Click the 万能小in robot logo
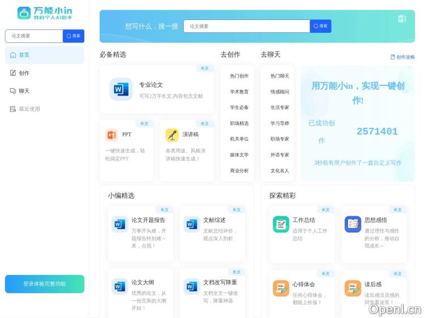 pyautogui.click(x=24, y=13)
